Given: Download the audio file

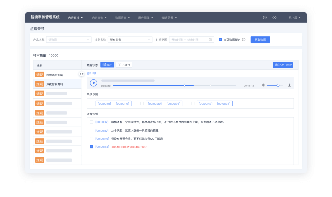Looking at the screenshot, I should click(x=289, y=85).
